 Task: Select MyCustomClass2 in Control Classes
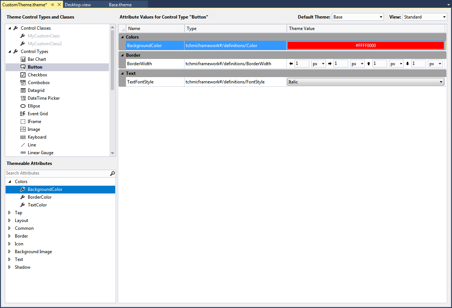(x=45, y=44)
